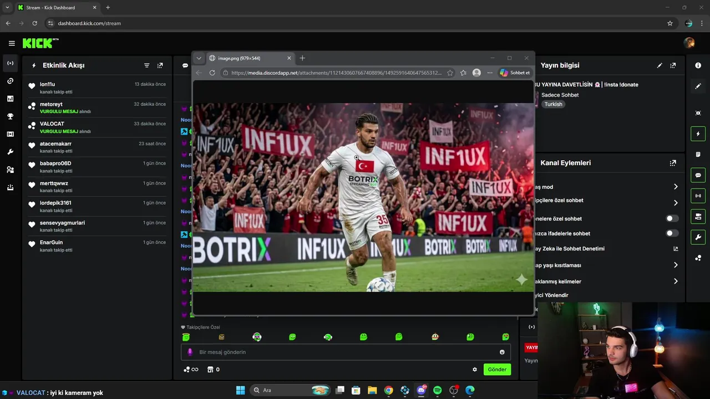Open the analytics chart icon in sidebar

point(10,99)
